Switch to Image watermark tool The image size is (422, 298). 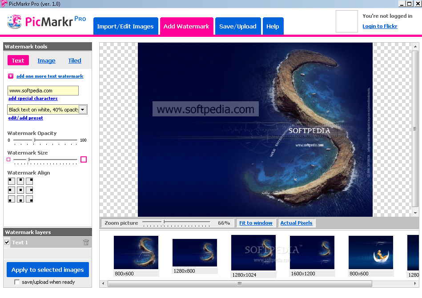tap(47, 60)
